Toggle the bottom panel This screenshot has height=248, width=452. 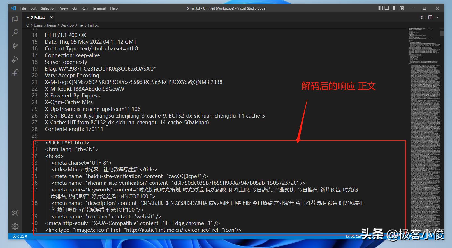387,8
